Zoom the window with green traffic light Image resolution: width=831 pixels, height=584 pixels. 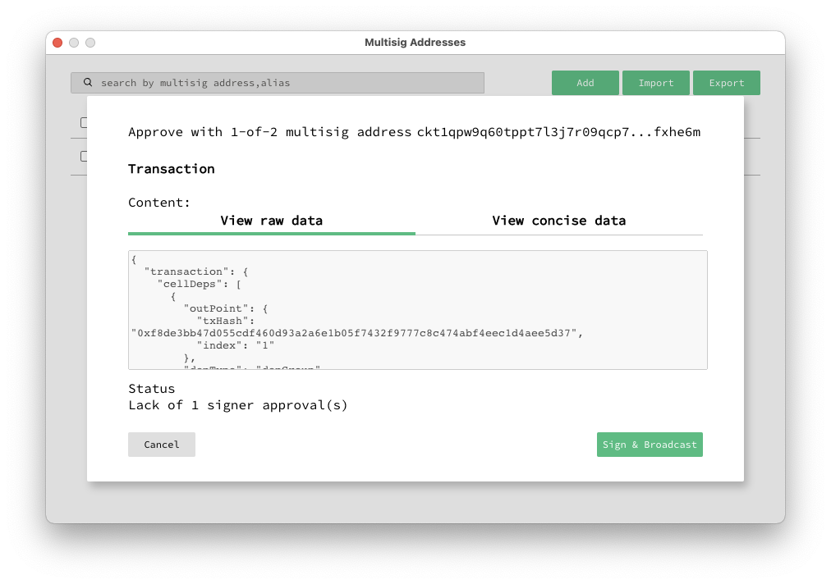point(90,42)
